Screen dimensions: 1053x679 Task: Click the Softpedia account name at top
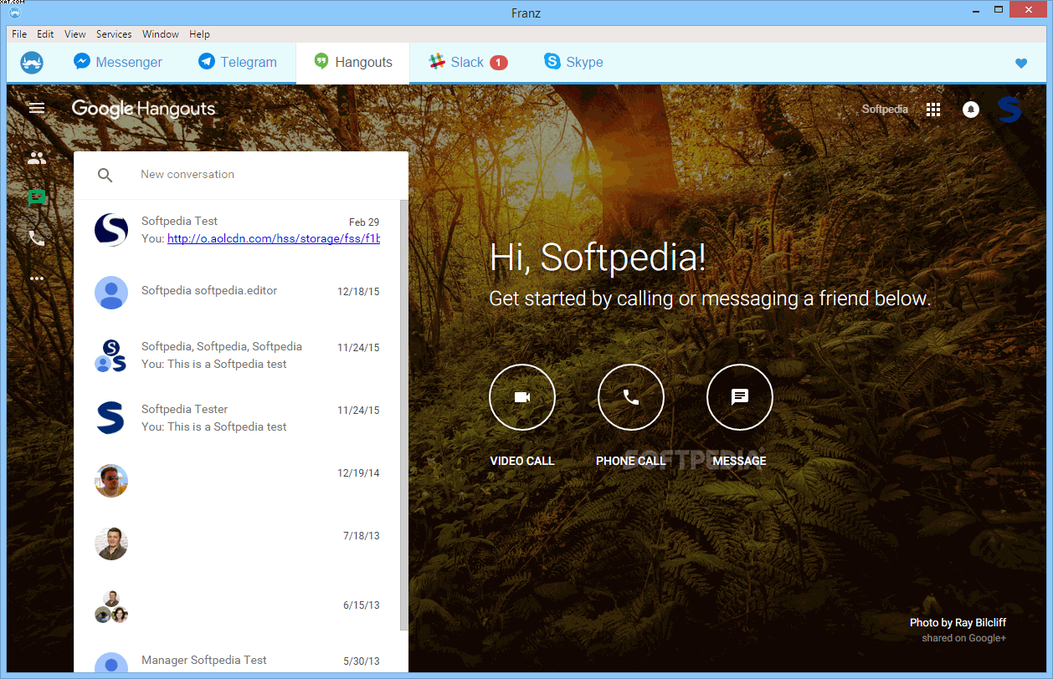pyautogui.click(x=885, y=110)
